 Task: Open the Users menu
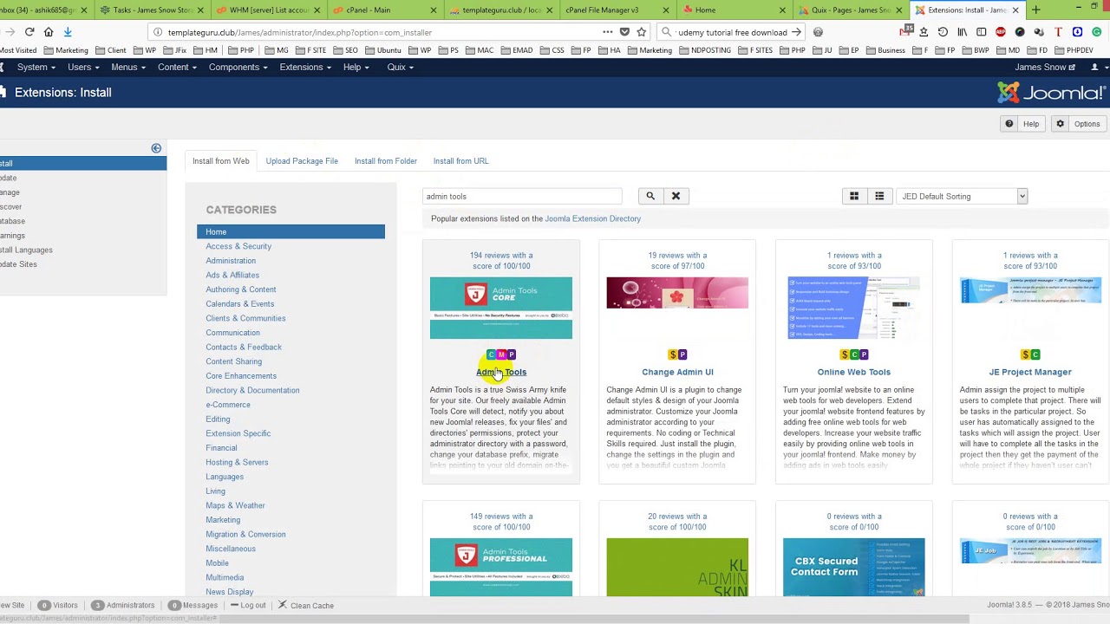pos(83,67)
